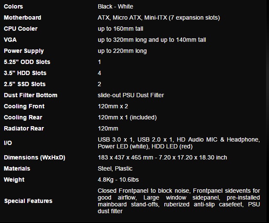Click the Motherboard specification label
Viewport: 269px width, 223px height.
22,17
